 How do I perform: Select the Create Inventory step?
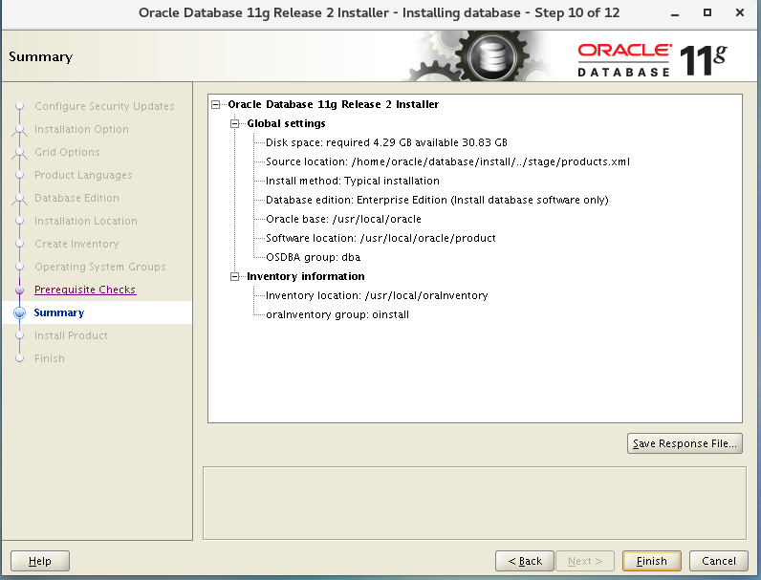(x=76, y=244)
